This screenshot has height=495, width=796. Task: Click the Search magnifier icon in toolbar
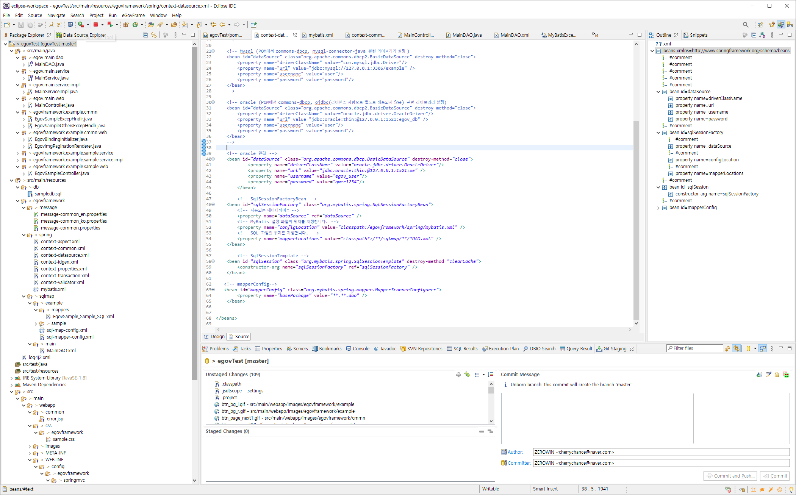(x=745, y=25)
